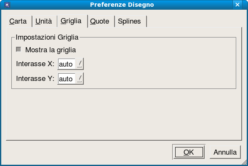Go to the Quote tab

click(100, 21)
